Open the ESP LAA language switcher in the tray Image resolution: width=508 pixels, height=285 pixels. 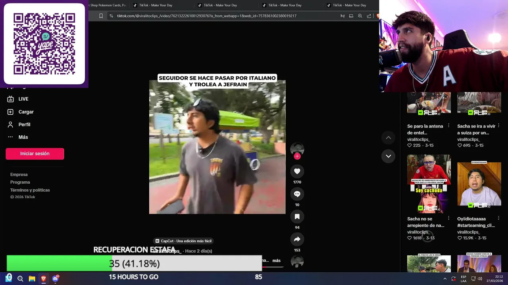464,279
